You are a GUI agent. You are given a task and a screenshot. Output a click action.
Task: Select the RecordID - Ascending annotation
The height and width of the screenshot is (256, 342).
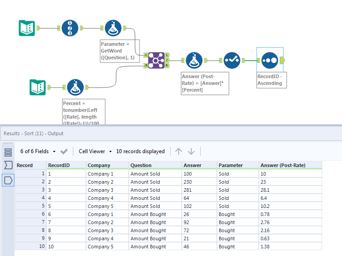click(271, 80)
